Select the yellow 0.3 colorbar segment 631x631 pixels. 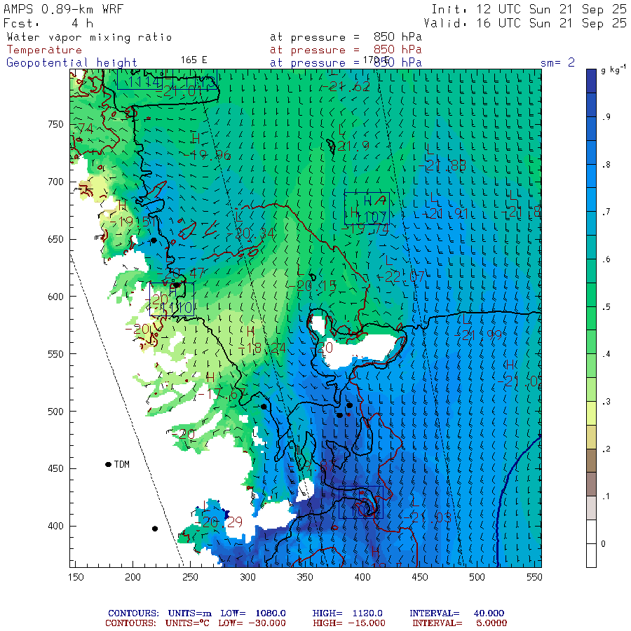(x=591, y=413)
